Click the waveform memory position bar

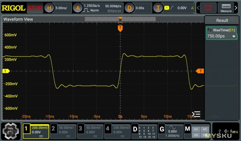coord(120,19)
